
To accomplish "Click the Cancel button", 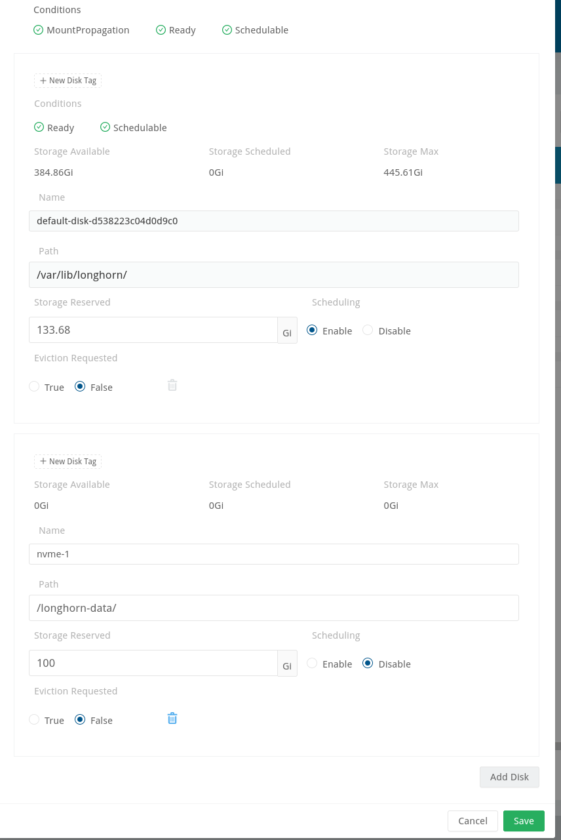I will coord(473,821).
